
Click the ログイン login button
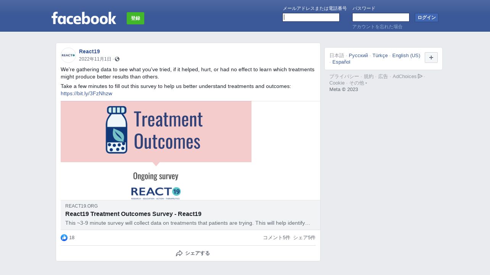(427, 18)
